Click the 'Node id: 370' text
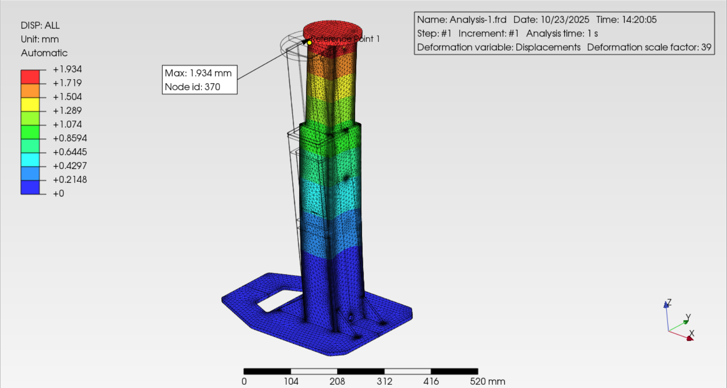727x388 pixels. coord(193,87)
